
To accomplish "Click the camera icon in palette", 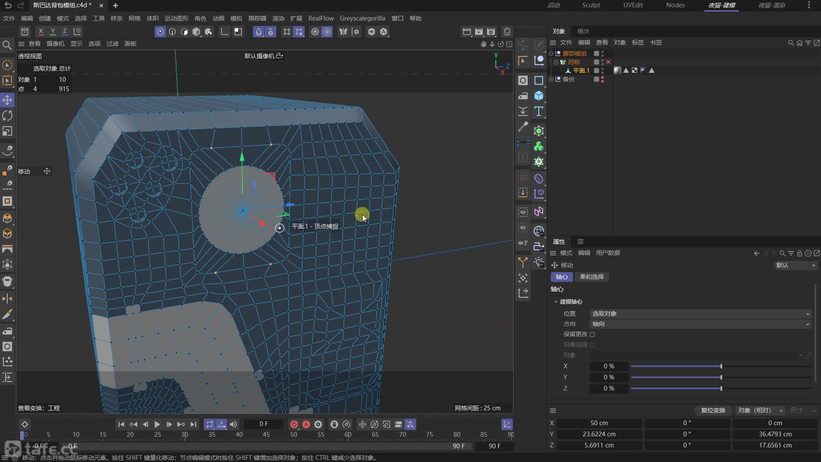I will point(539,246).
